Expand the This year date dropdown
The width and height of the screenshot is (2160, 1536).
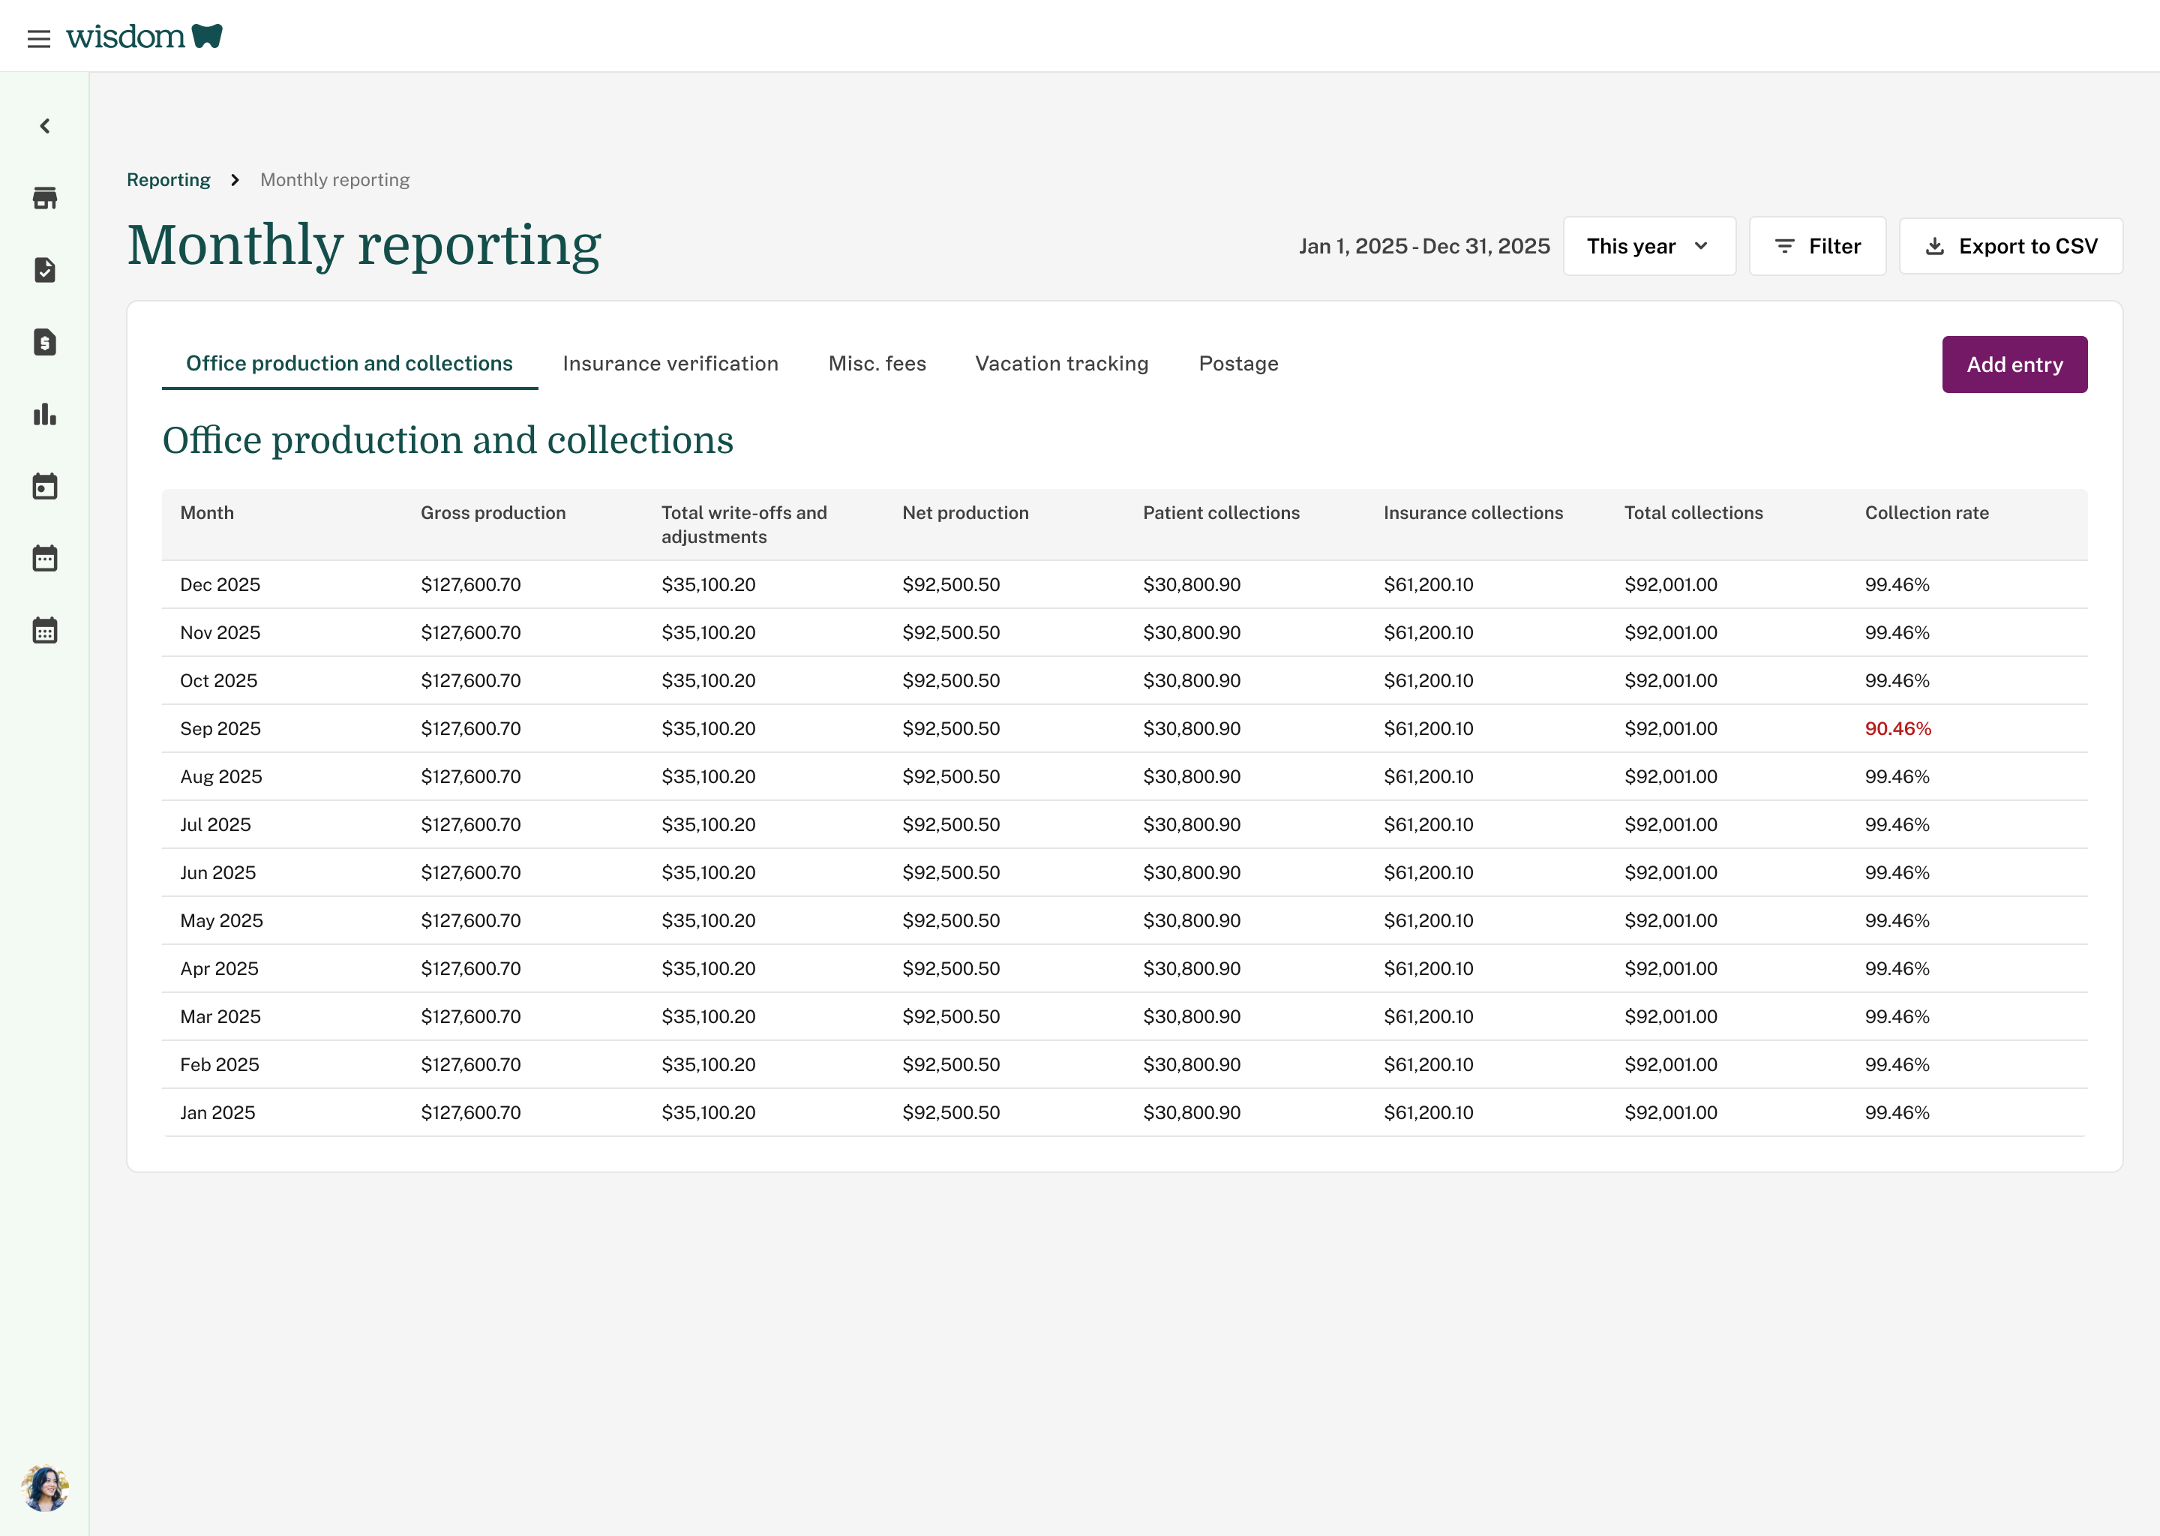(1648, 246)
